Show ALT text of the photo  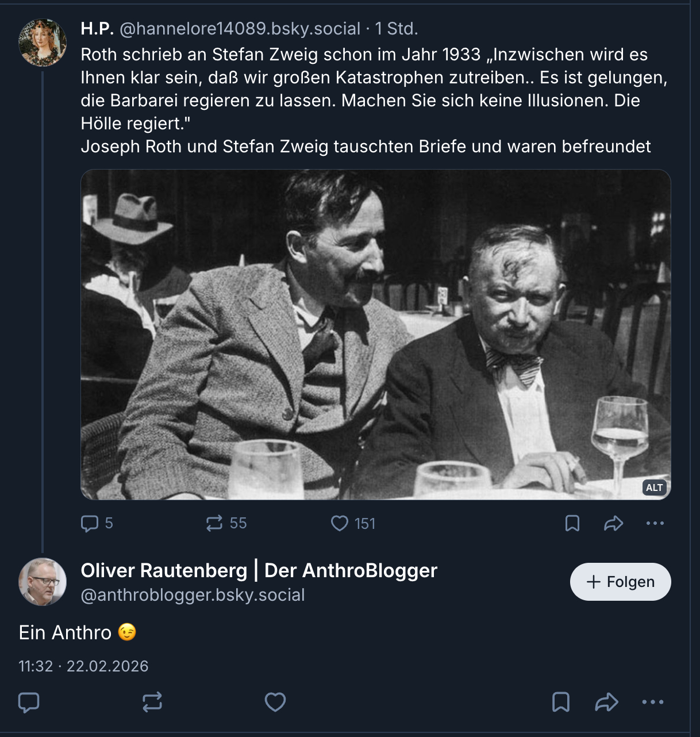coord(654,488)
